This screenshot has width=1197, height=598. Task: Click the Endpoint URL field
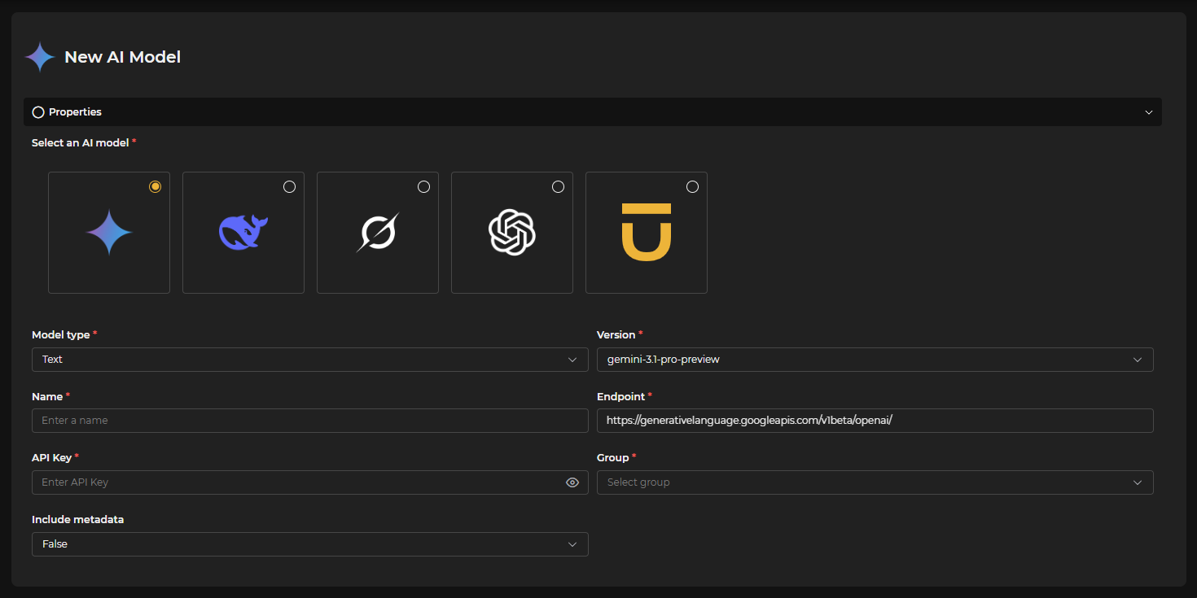click(x=875, y=421)
